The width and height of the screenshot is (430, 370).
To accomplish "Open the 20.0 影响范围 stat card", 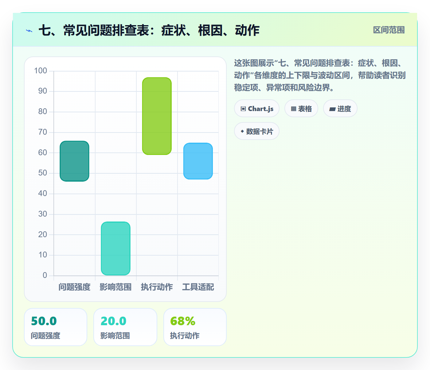I will tap(125, 327).
